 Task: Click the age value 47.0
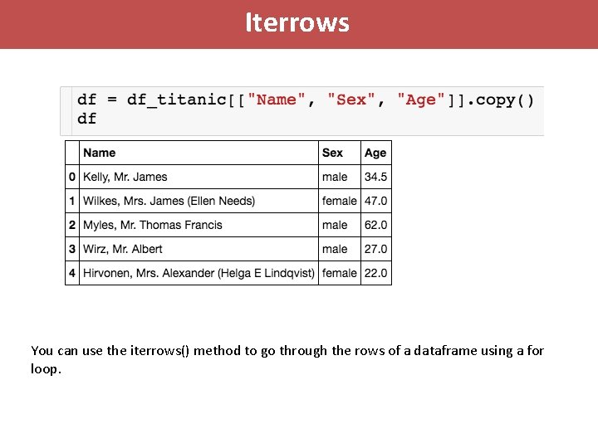click(375, 201)
